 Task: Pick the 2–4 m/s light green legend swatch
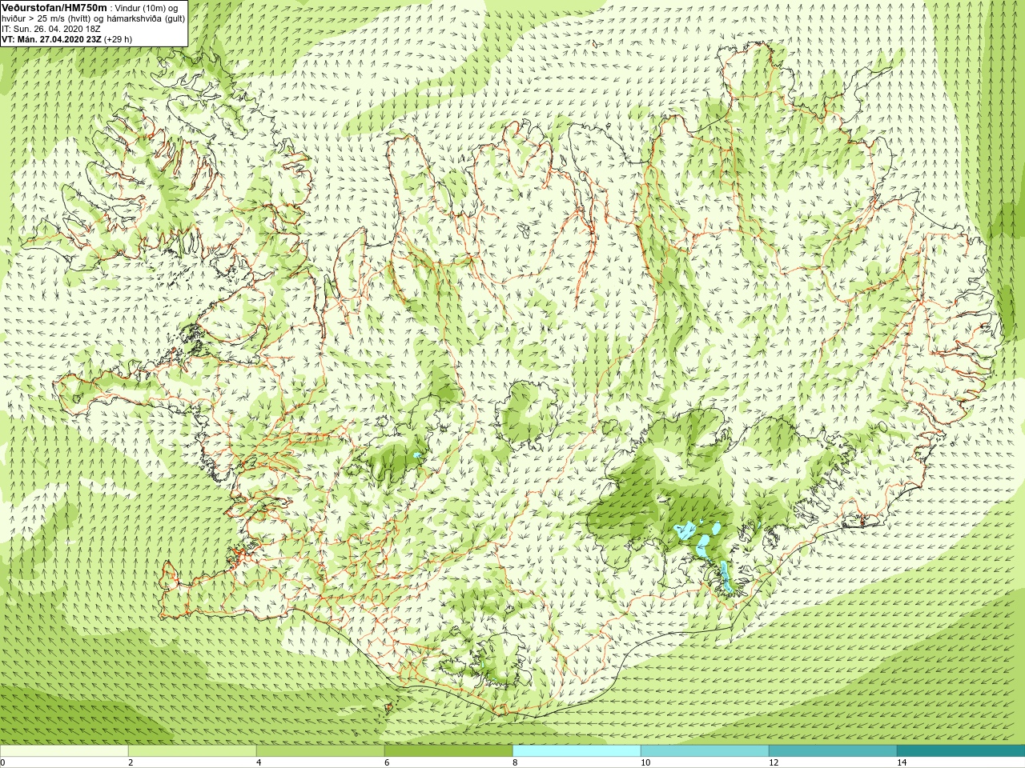(192, 751)
